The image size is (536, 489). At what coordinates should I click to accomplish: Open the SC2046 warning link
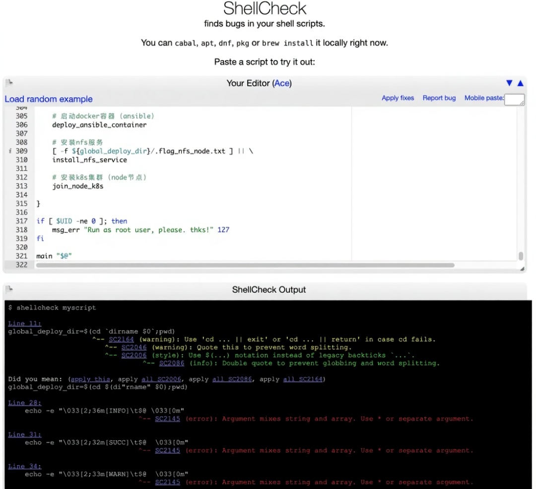click(134, 347)
